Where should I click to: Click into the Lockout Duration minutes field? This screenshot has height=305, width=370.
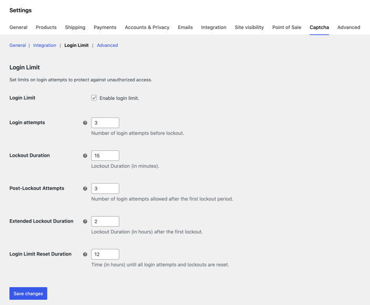click(x=105, y=156)
